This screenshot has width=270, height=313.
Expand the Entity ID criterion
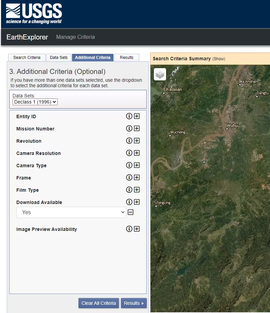pos(137,116)
